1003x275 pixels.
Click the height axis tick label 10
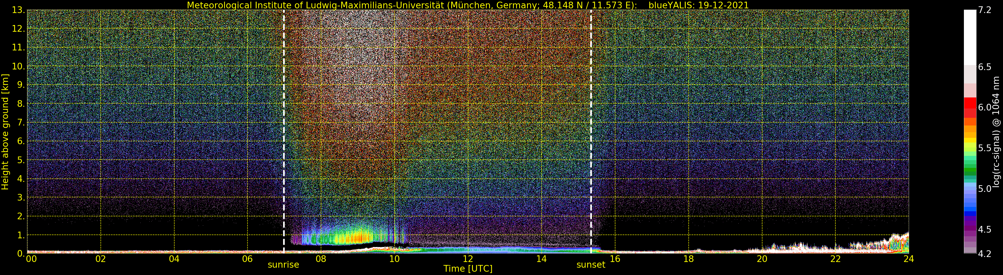tap(18, 66)
